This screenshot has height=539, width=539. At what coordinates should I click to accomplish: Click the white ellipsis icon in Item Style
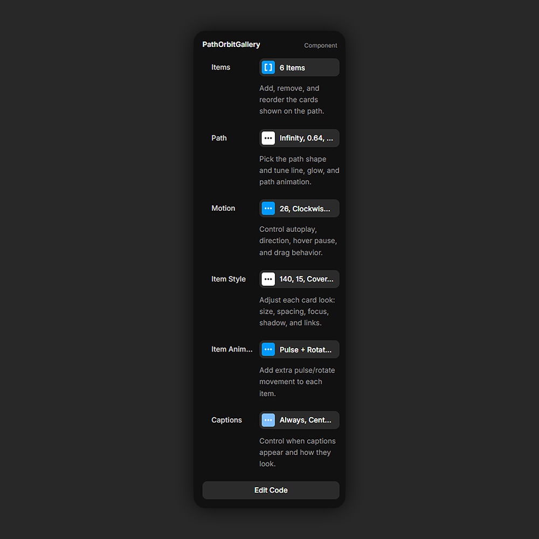268,279
